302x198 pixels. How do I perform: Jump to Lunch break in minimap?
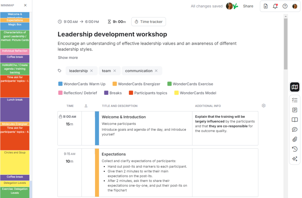pyautogui.click(x=15, y=109)
